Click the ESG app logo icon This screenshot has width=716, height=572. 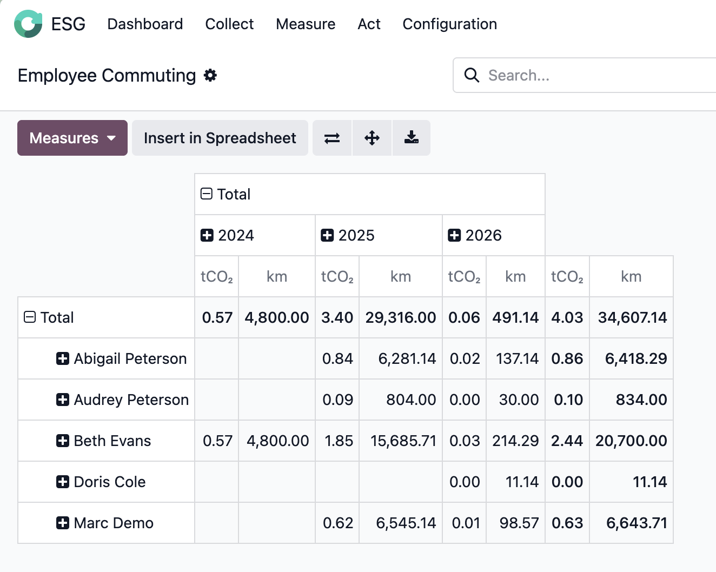click(x=28, y=24)
